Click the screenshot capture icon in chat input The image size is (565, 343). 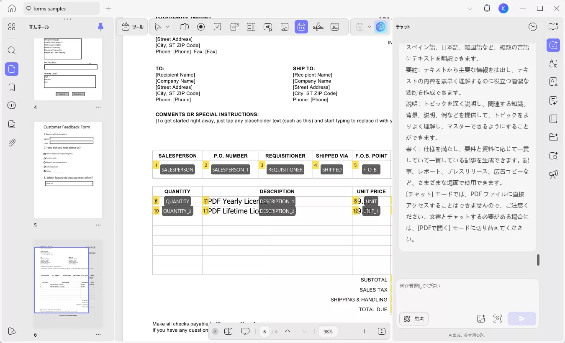click(x=498, y=319)
